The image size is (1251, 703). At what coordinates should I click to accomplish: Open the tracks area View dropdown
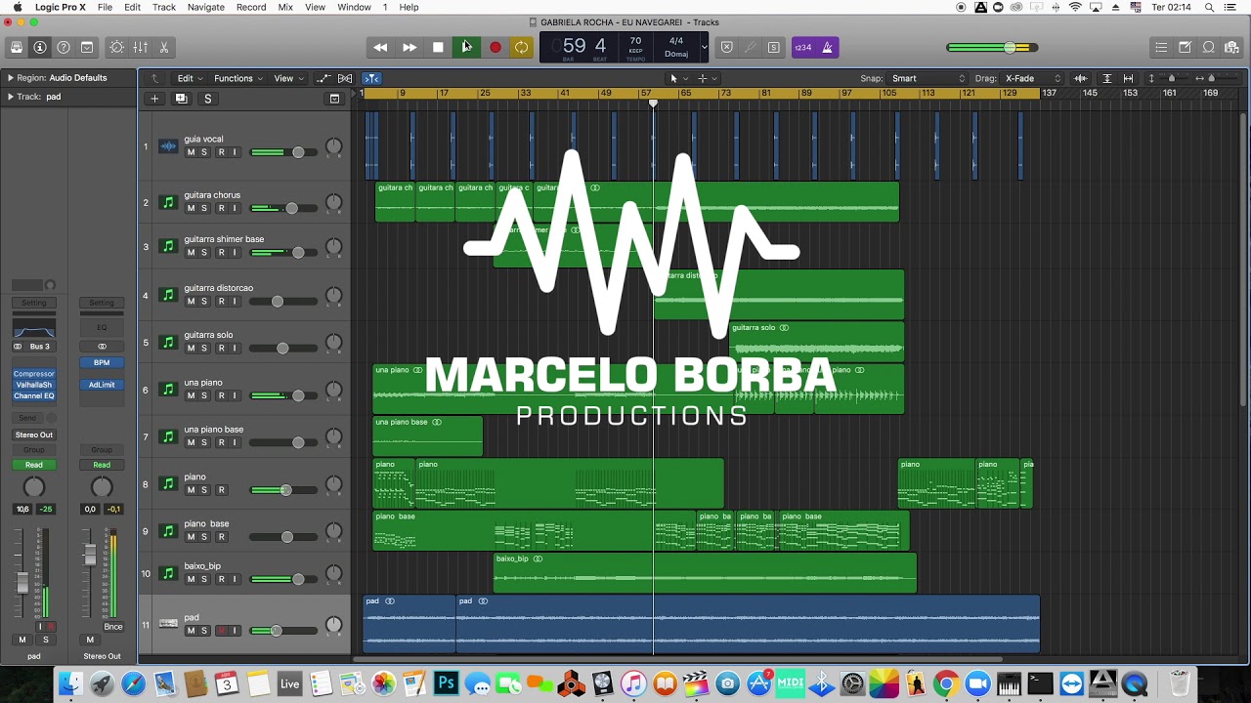point(288,78)
